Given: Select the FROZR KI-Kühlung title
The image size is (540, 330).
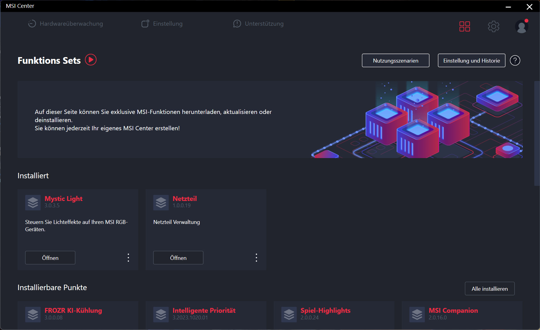Looking at the screenshot, I should (x=73, y=310).
